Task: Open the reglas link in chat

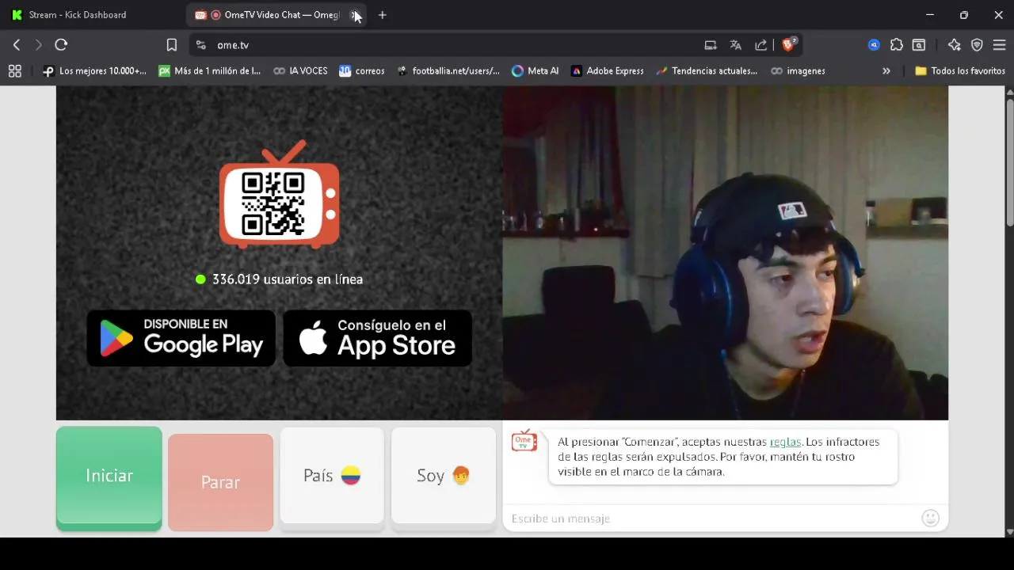Action: (x=785, y=442)
